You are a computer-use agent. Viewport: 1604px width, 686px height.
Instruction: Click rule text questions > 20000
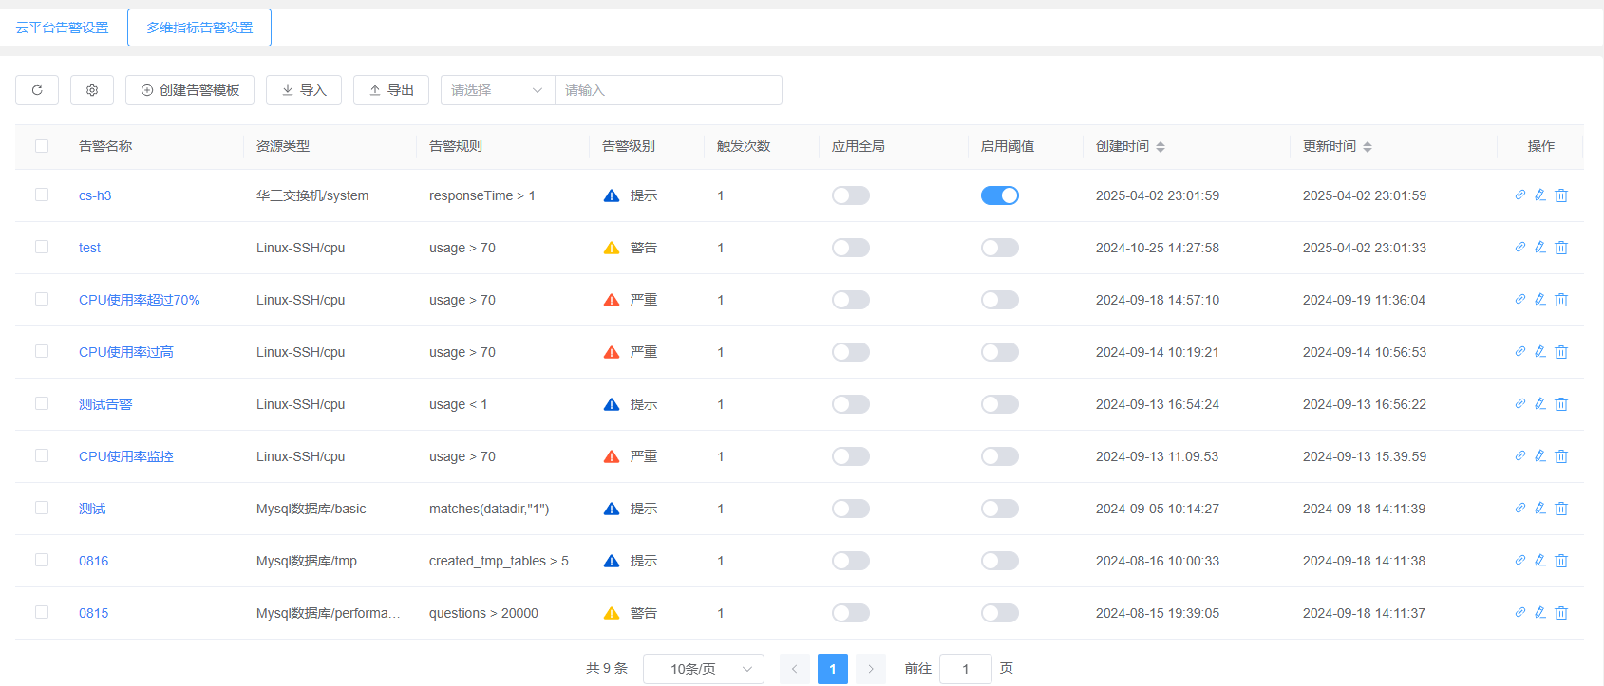[483, 613]
